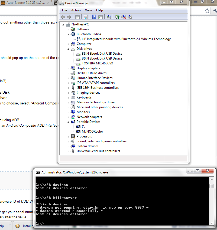Click the scroll up arrow in cmd window
The height and width of the screenshot is (230, 217).
point(212,179)
